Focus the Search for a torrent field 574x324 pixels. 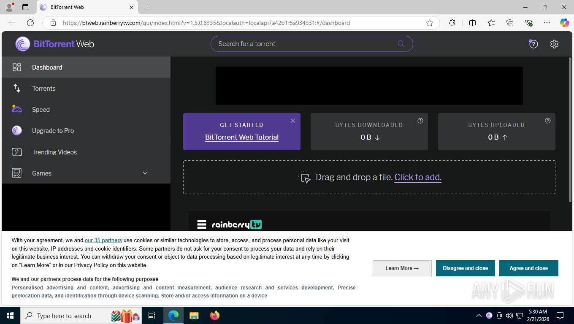coord(311,44)
